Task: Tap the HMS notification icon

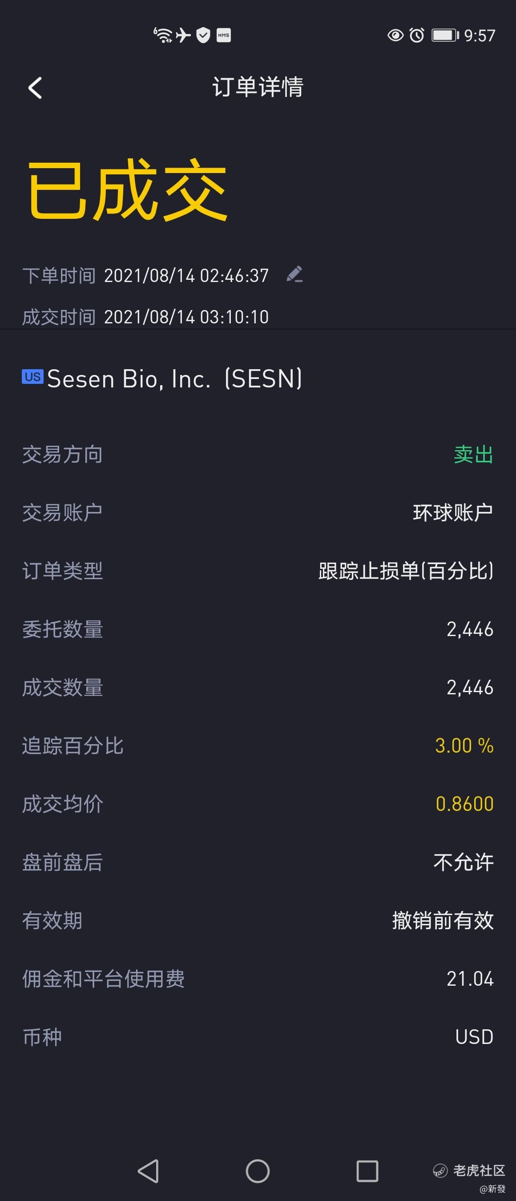Action: click(x=224, y=35)
